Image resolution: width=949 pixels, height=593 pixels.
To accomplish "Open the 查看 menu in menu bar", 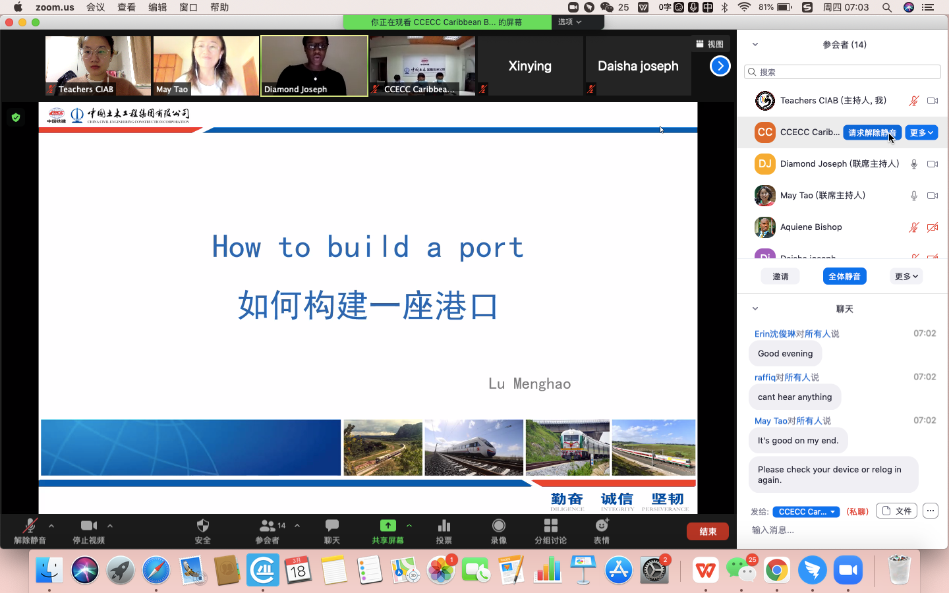I will coord(127,7).
